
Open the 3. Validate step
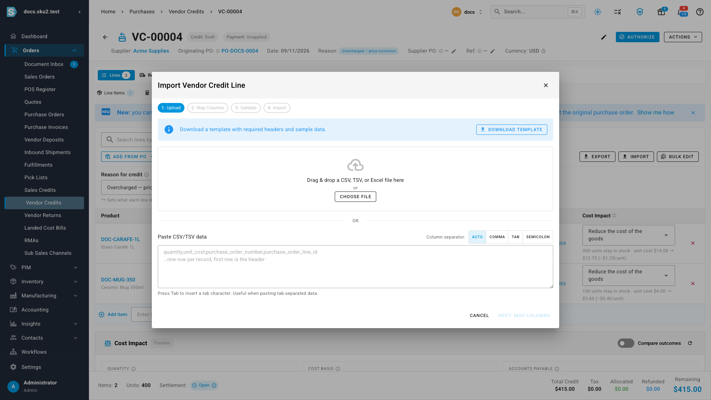coord(246,108)
